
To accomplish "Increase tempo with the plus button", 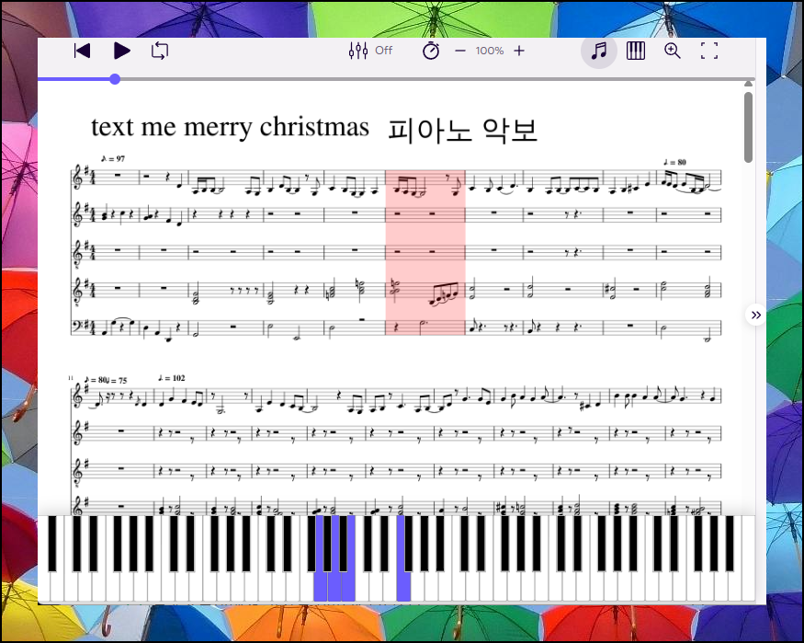I will (x=519, y=51).
